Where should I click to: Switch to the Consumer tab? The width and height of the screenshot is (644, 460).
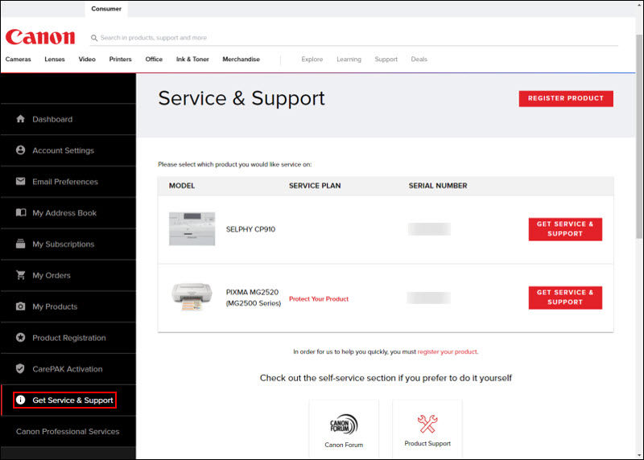[106, 9]
